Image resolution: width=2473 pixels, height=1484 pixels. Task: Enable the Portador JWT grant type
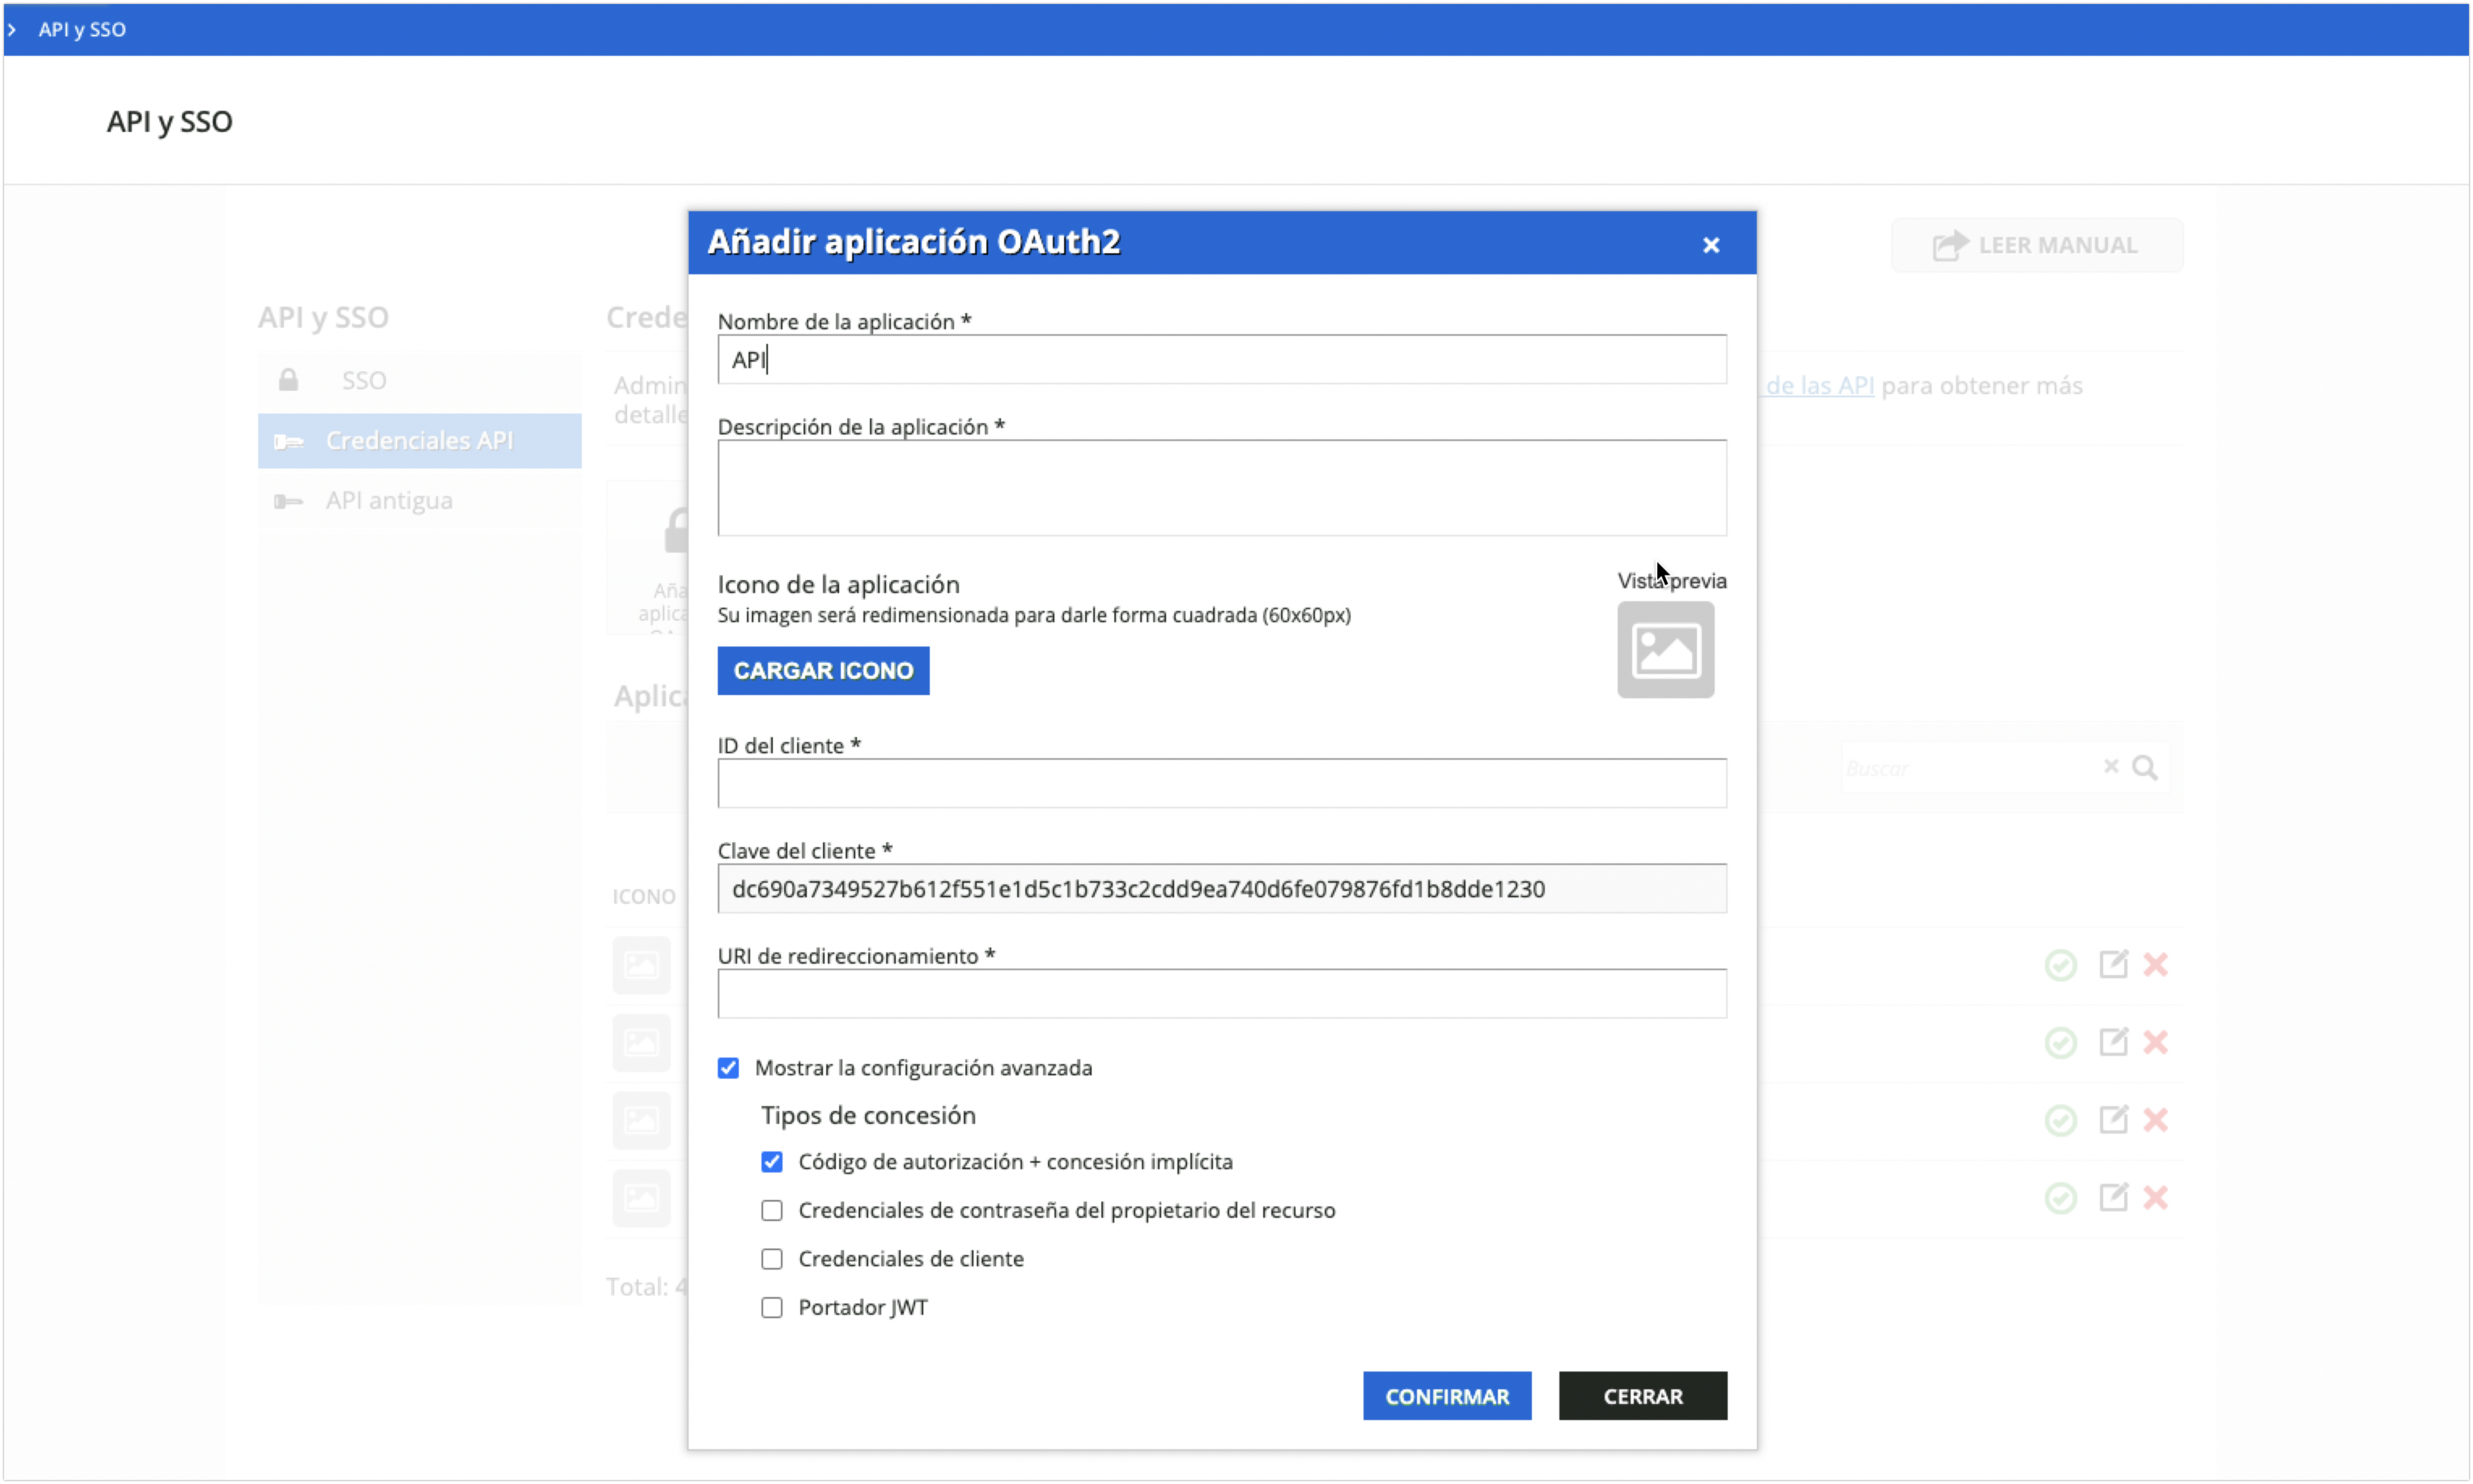point(771,1308)
